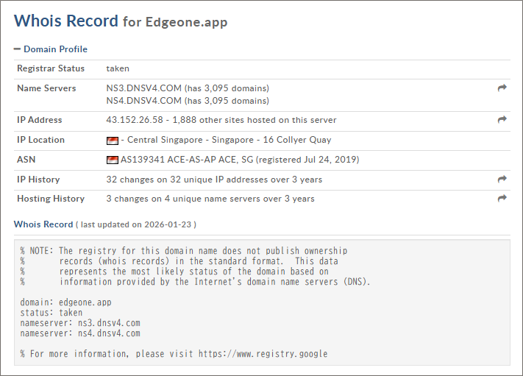Select the NS4.DNSV4.COM name server

143,101
